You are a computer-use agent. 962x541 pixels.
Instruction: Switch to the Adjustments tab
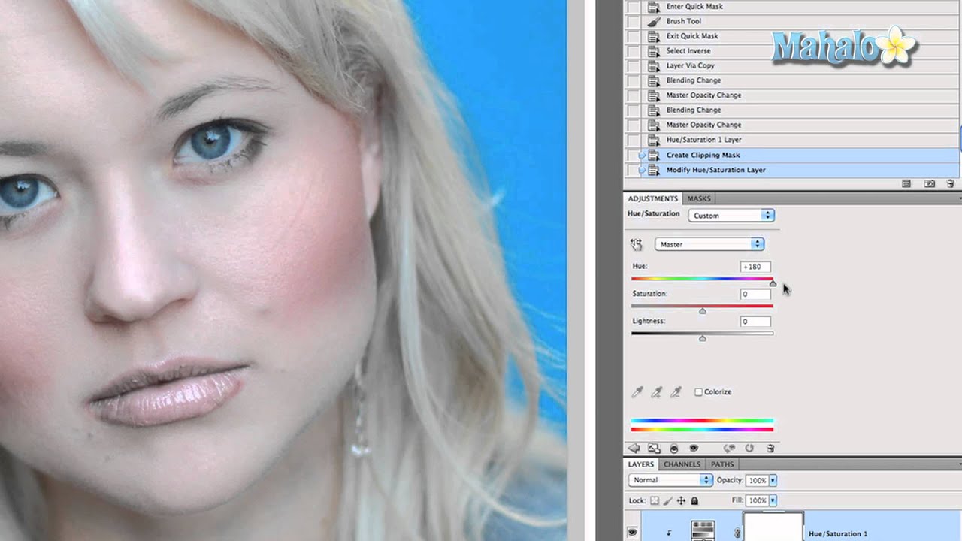point(652,198)
